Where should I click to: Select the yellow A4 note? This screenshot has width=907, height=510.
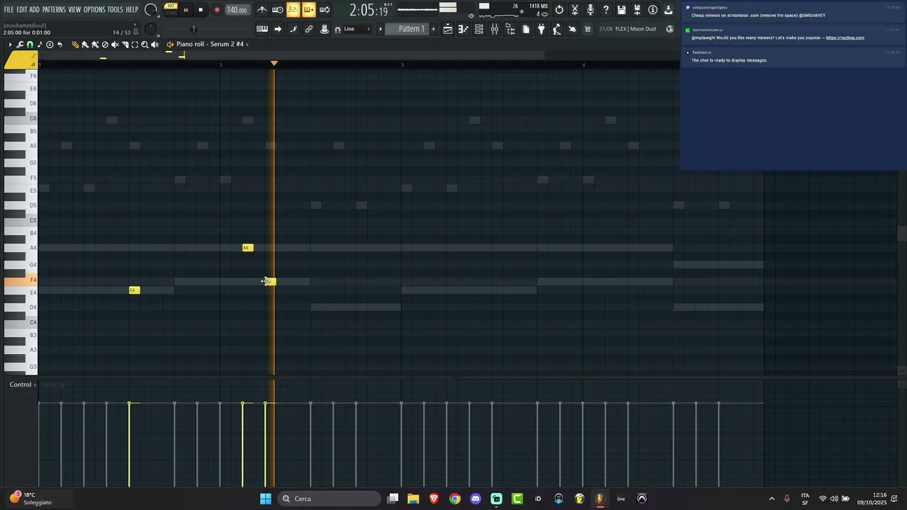point(247,248)
